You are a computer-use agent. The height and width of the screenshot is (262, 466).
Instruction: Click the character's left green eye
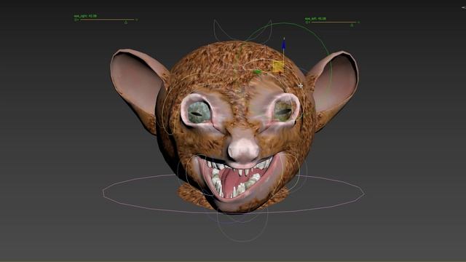283,111
